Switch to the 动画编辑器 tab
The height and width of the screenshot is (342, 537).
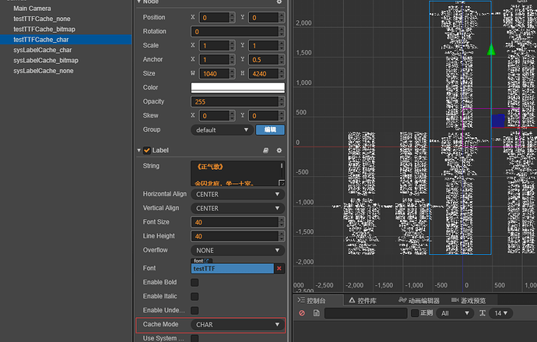pyautogui.click(x=420, y=300)
